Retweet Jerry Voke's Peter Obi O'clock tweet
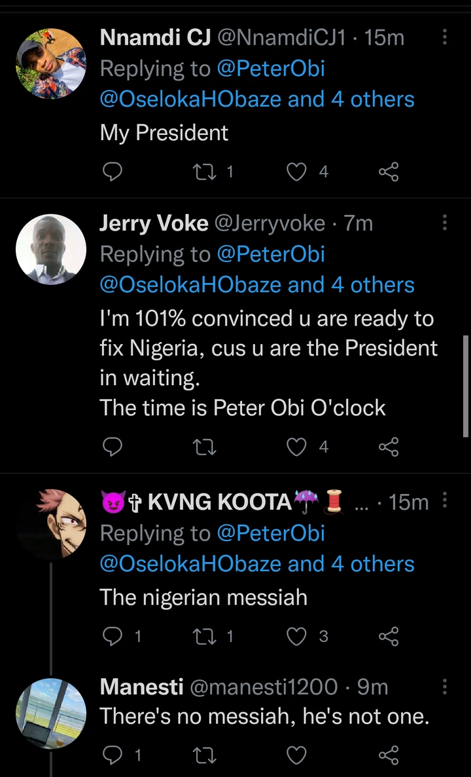This screenshot has height=777, width=471. click(x=205, y=447)
